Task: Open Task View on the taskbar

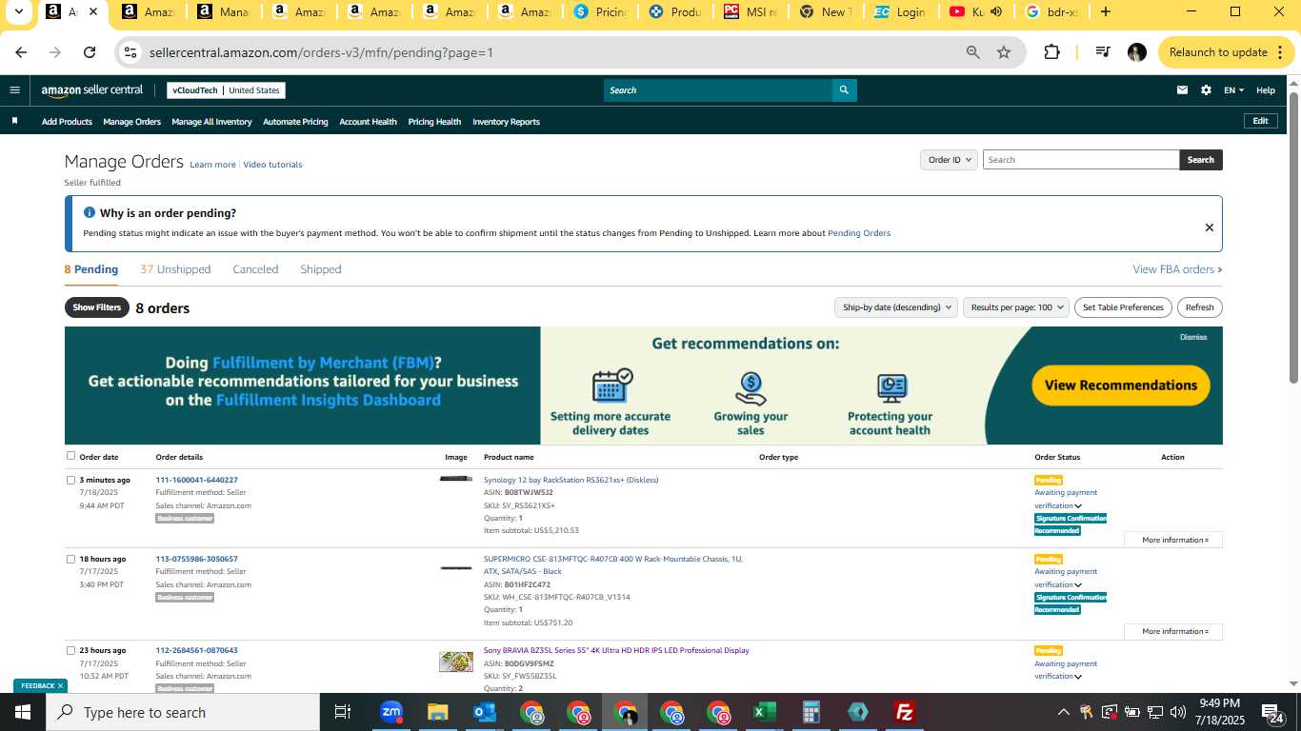Action: (x=343, y=712)
